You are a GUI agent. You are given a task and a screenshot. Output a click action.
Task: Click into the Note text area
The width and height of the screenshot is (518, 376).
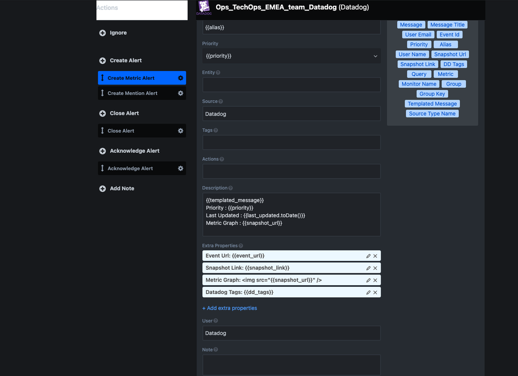[x=291, y=365]
